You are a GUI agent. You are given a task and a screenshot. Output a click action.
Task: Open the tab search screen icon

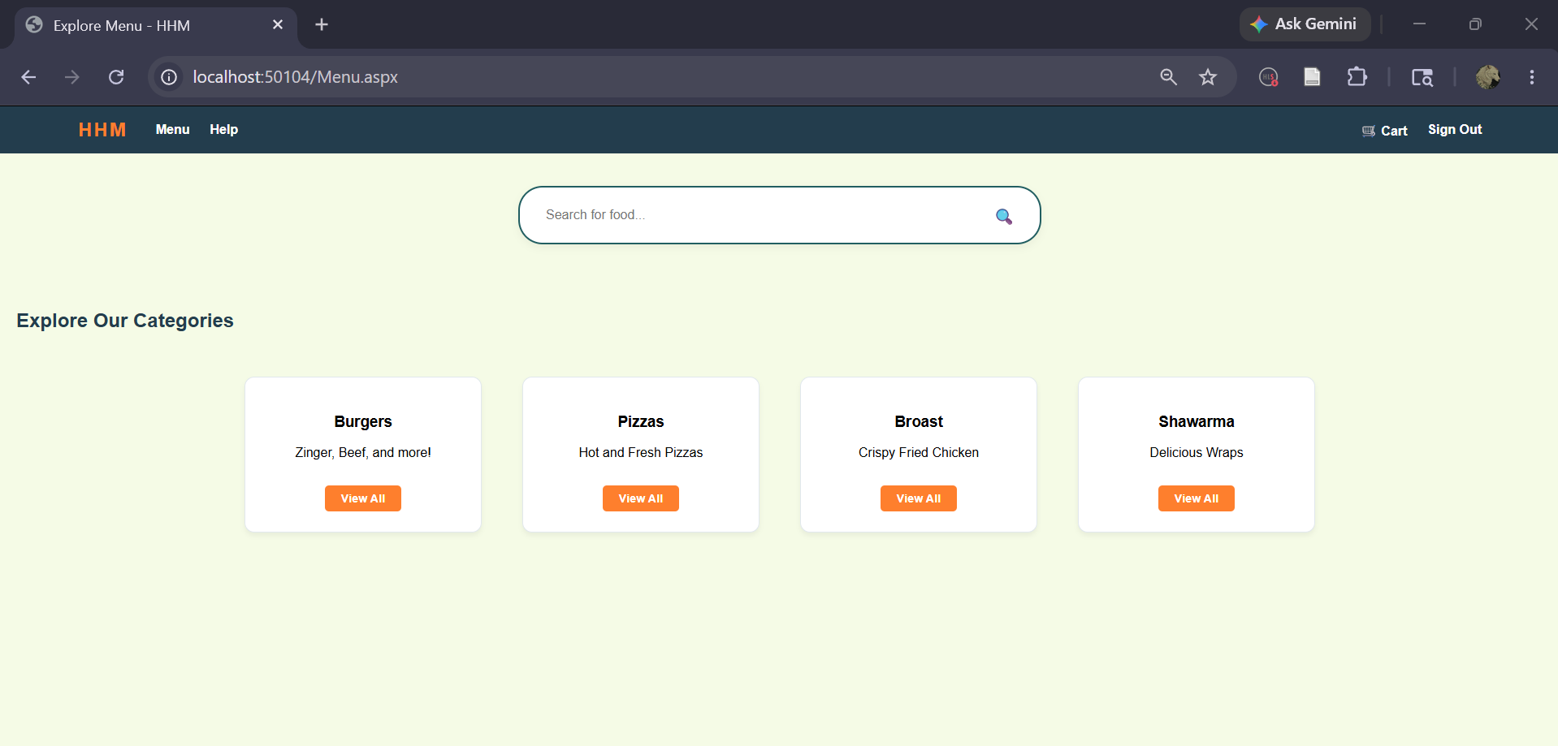(x=1422, y=77)
